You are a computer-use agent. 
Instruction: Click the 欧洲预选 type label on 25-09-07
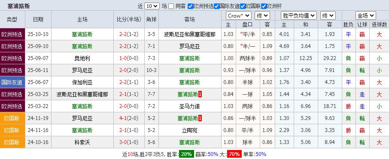(x=12, y=58)
